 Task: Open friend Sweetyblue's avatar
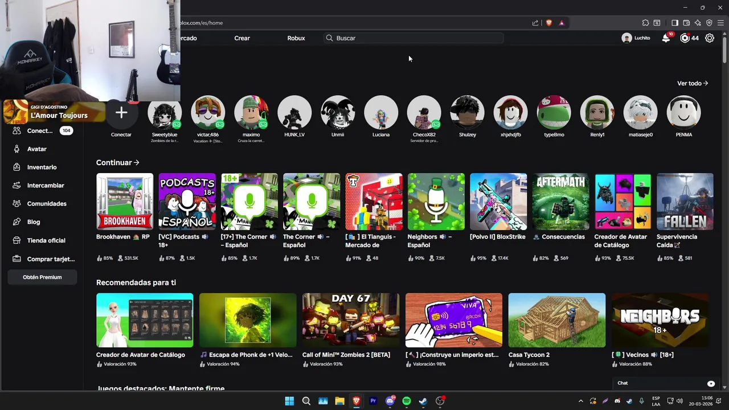click(x=165, y=112)
